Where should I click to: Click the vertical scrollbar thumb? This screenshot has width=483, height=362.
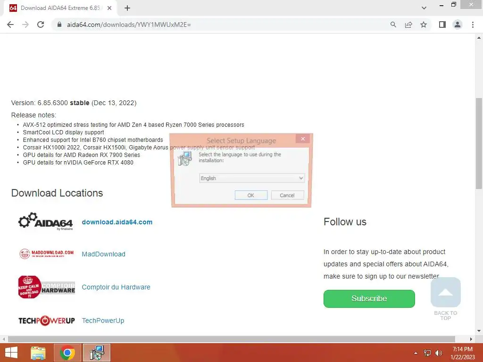tap(479, 143)
